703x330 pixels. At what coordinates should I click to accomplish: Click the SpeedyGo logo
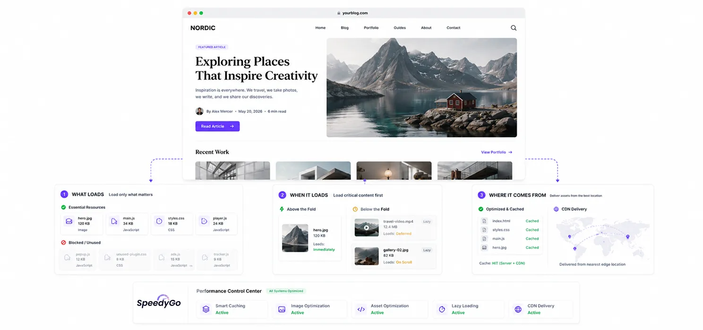(x=159, y=302)
